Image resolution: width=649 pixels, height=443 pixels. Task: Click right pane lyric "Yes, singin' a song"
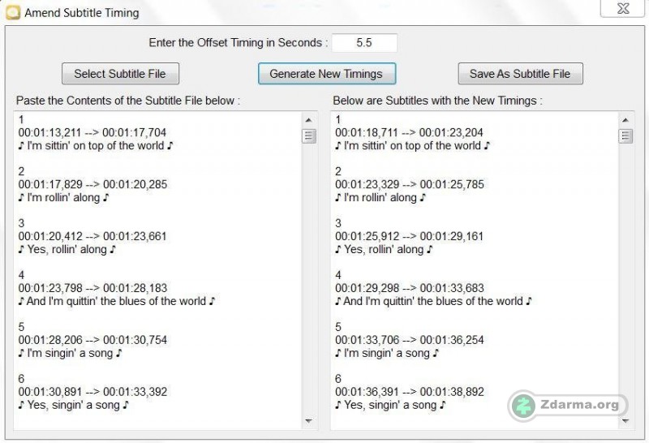[390, 405]
